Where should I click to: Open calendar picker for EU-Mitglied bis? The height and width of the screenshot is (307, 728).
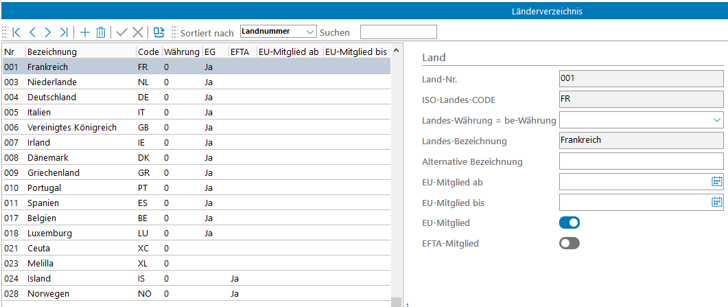[717, 202]
